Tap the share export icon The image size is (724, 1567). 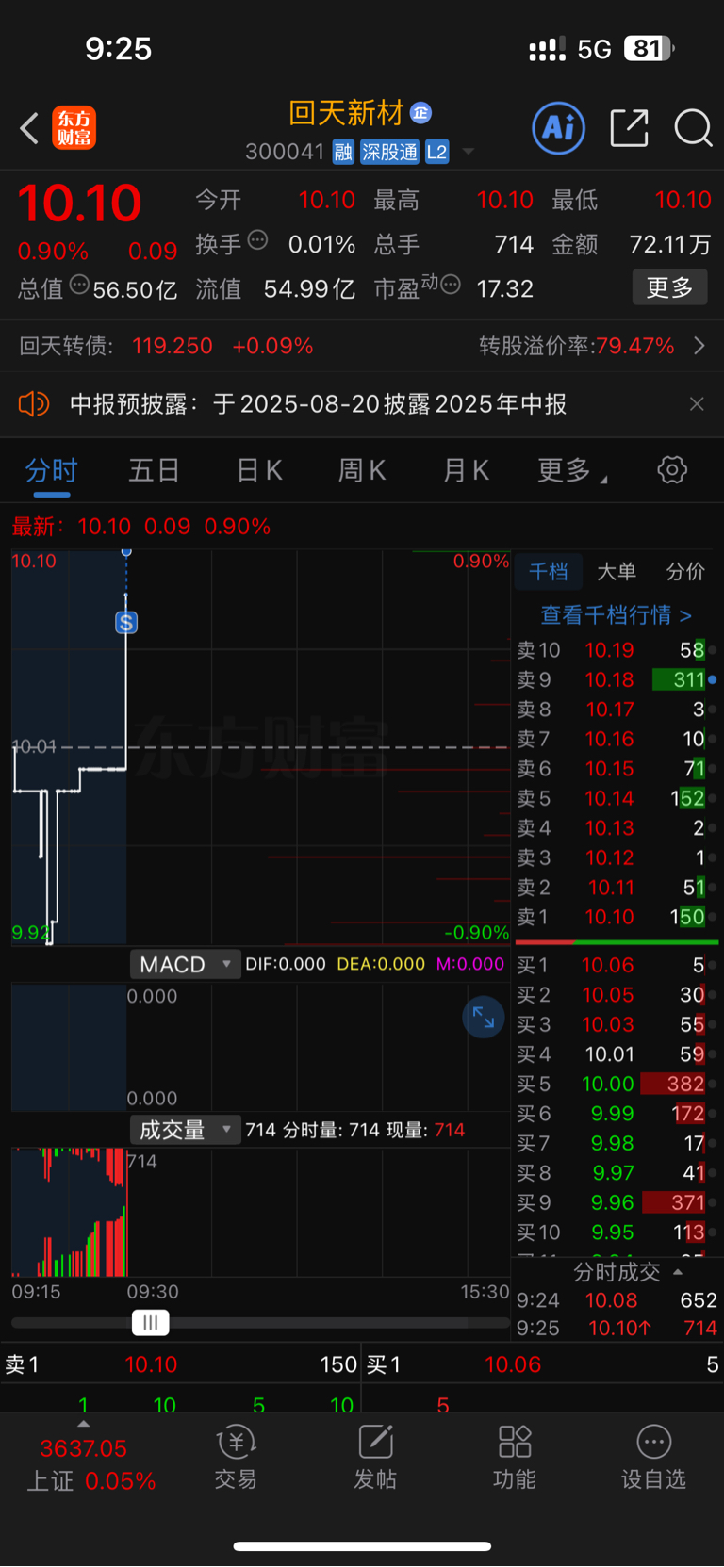coord(629,128)
